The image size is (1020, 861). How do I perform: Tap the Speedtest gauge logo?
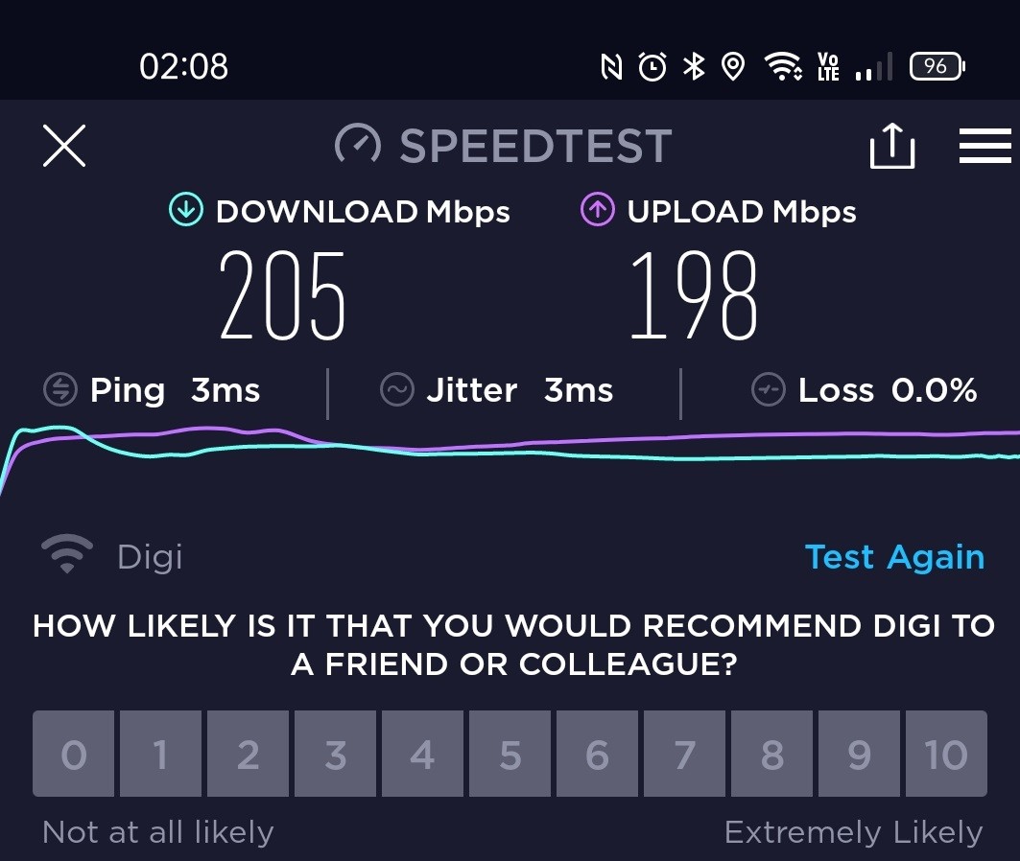[x=358, y=144]
